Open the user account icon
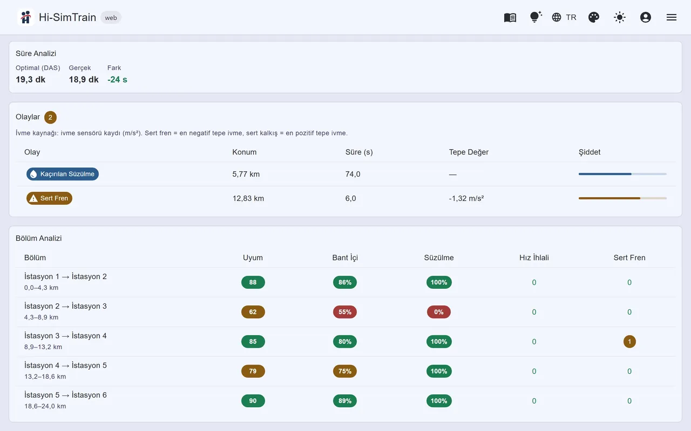 [x=646, y=17]
